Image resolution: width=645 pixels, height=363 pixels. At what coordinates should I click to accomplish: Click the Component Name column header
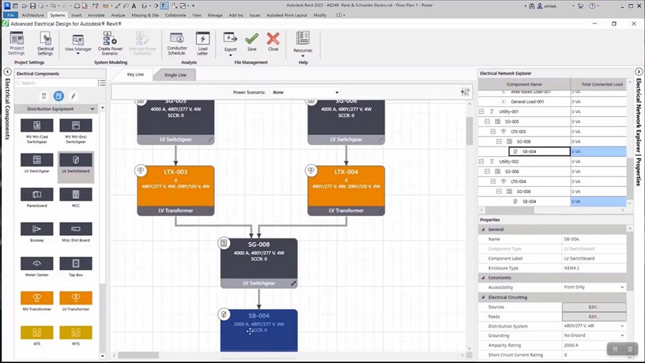[x=524, y=84]
